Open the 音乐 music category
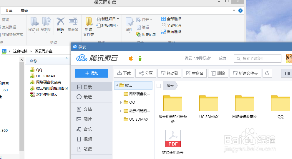The width and height of the screenshot is (292, 159). [92, 129]
